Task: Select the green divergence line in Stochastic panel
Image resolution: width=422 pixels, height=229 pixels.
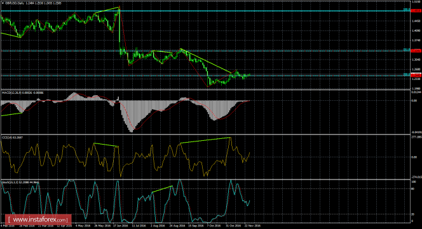Action: click(x=162, y=189)
